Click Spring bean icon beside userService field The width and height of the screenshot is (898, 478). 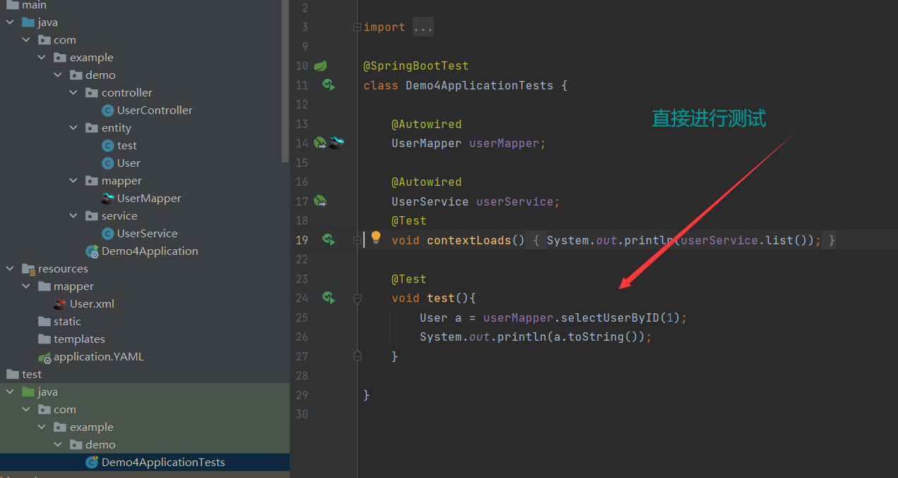(319, 201)
